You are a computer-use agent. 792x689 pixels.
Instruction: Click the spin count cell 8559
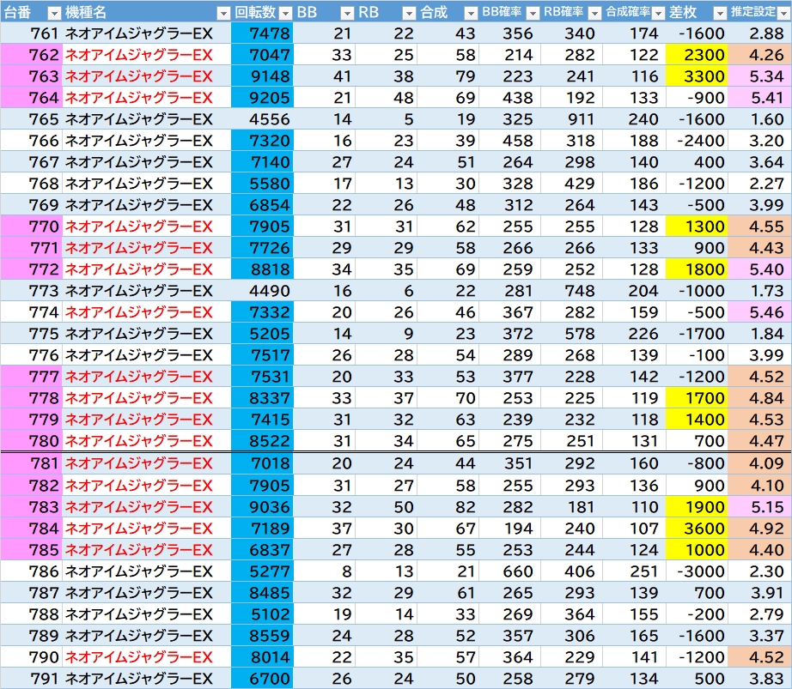click(x=262, y=636)
